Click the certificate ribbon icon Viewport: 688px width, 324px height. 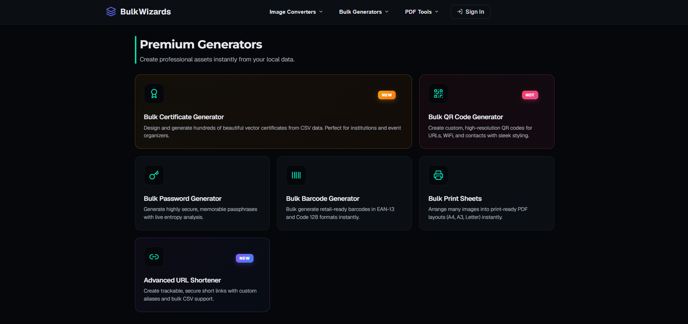click(x=154, y=94)
